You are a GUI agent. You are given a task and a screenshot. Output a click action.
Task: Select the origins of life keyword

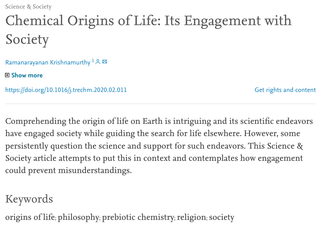[x=30, y=217]
